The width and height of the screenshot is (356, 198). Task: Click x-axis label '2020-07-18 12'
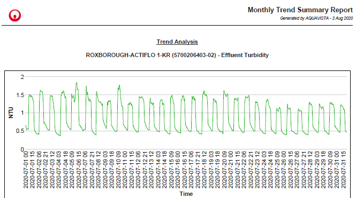tap(204, 170)
